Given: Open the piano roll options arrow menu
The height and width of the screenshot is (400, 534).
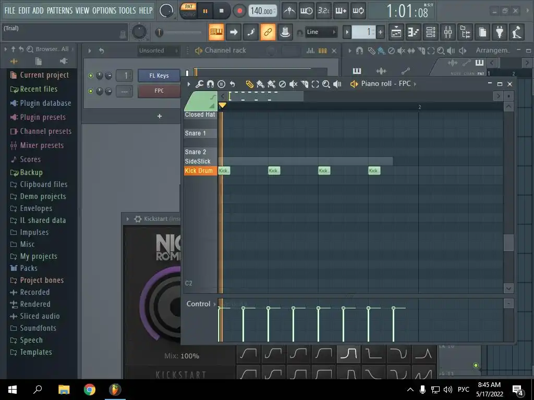Looking at the screenshot, I should [x=189, y=84].
